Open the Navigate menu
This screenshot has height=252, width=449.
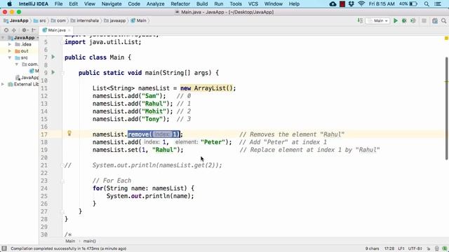[x=112, y=4]
